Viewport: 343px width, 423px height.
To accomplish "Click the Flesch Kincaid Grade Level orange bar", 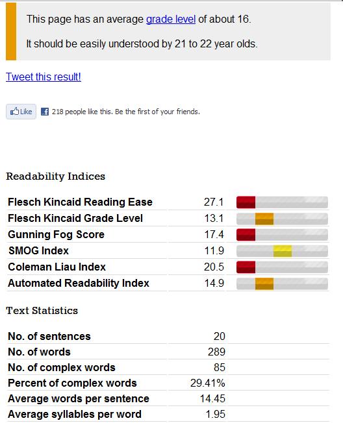I will [264, 219].
